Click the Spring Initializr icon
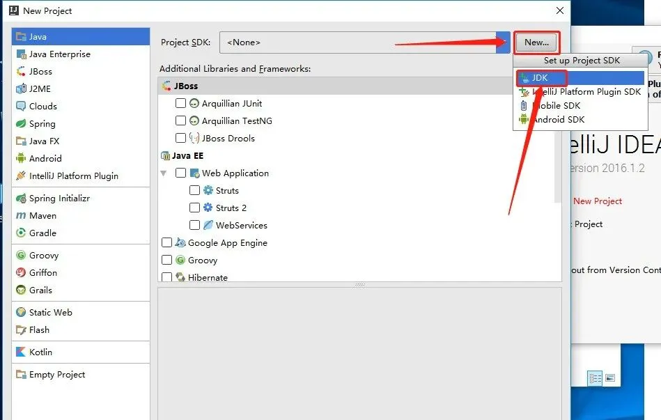Viewport: 661px width, 420px height. click(21, 199)
